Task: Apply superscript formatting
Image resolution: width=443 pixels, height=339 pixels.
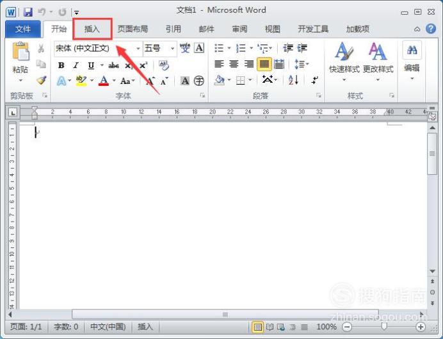Action: coord(143,65)
